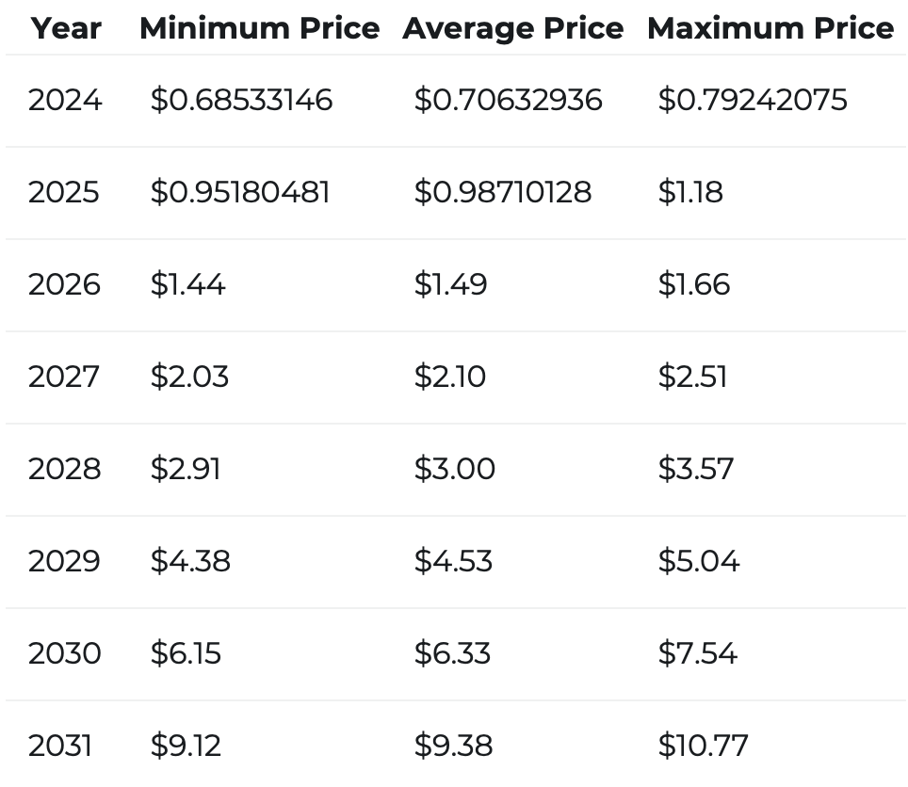Select the 2027 year cell
Image resolution: width=908 pixels, height=787 pixels.
click(63, 377)
